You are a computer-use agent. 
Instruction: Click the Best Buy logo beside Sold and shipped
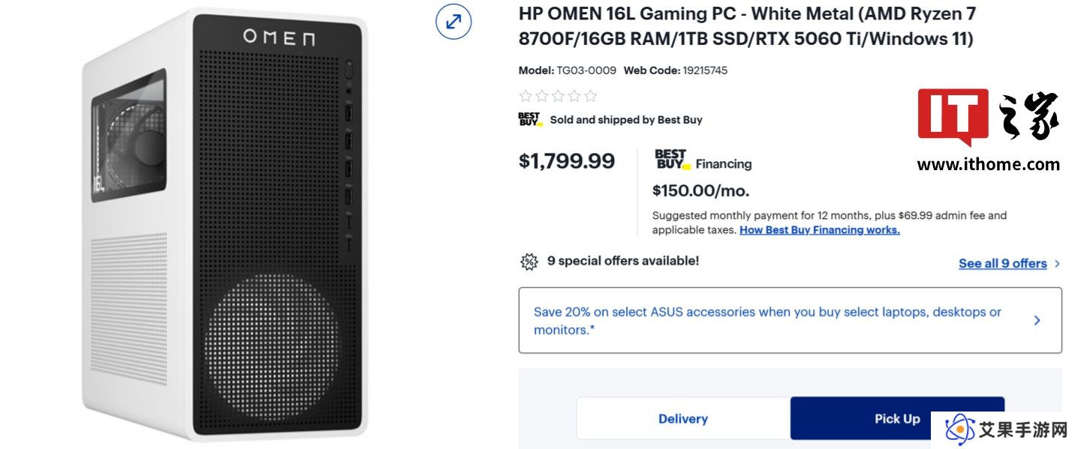529,119
